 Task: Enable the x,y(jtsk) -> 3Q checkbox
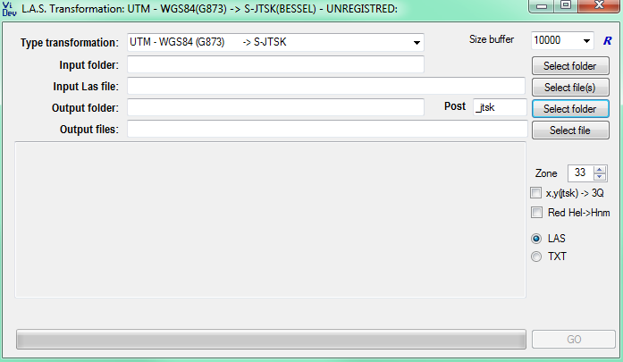coord(536,193)
